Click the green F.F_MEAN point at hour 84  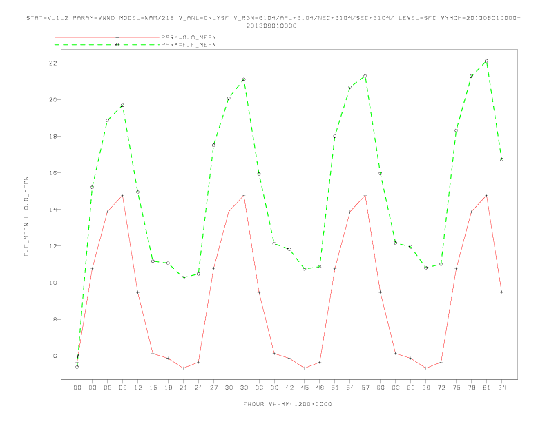point(501,159)
